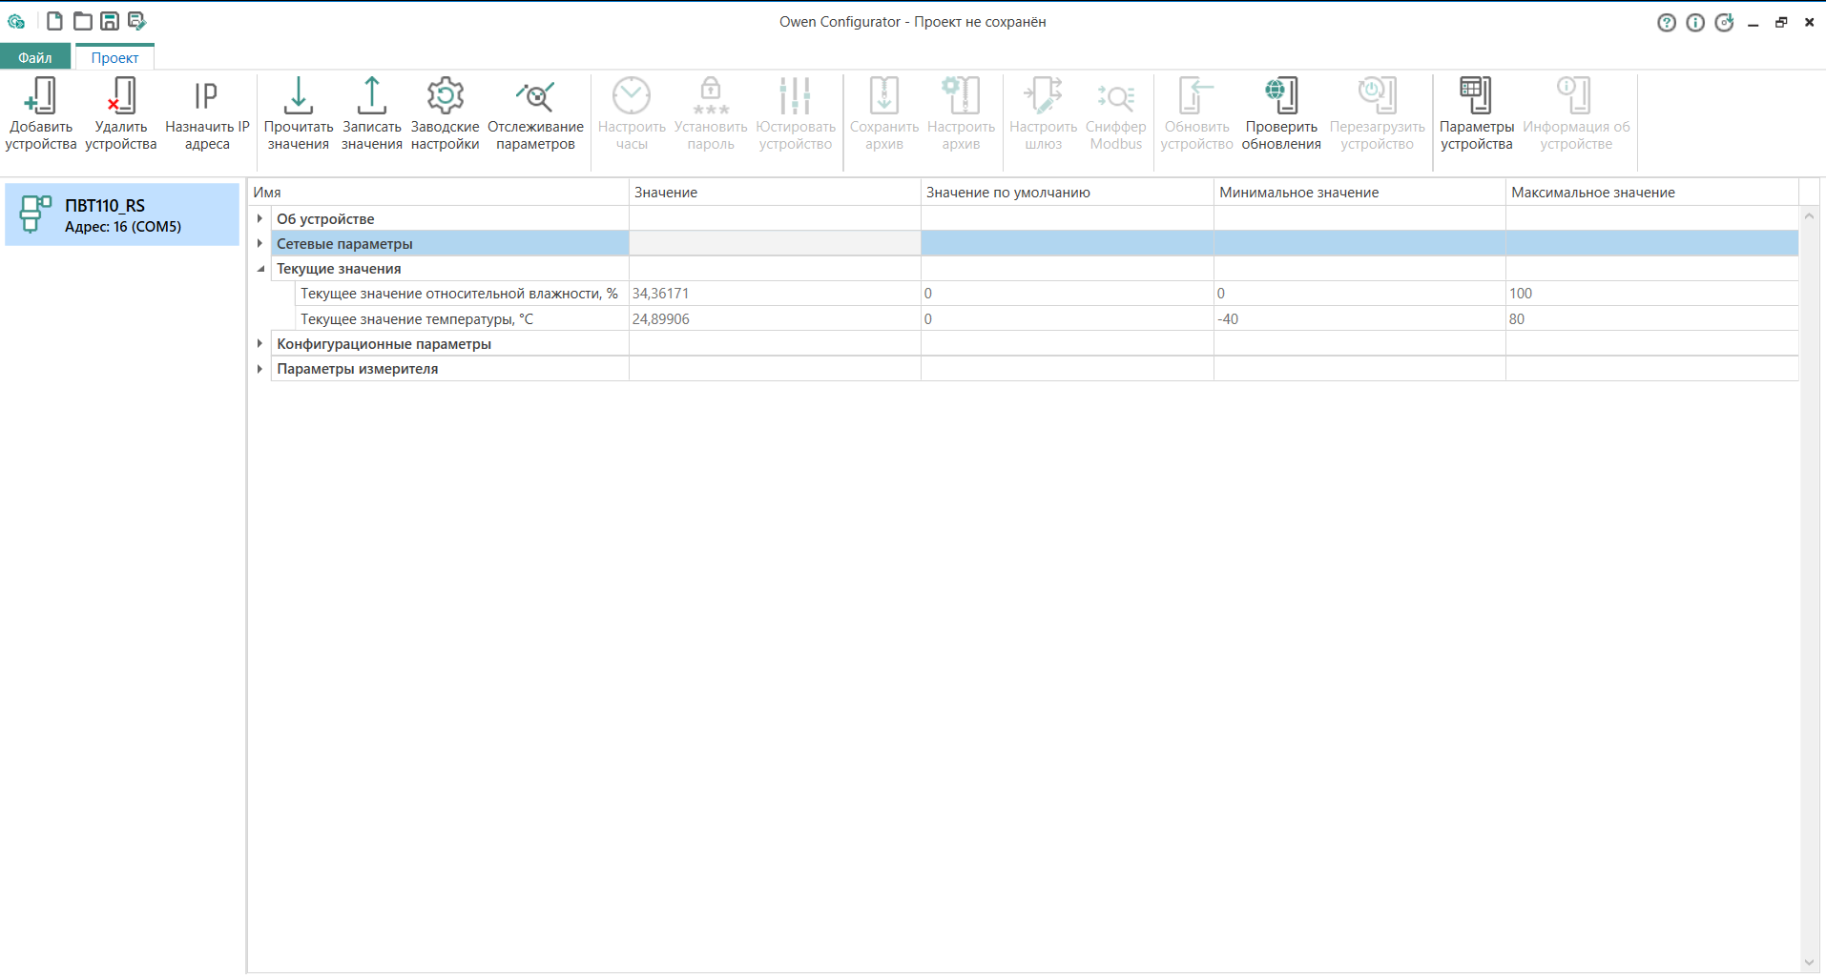Click the 'Значение' column header
Screen dimensions: 1826x979
(774, 193)
